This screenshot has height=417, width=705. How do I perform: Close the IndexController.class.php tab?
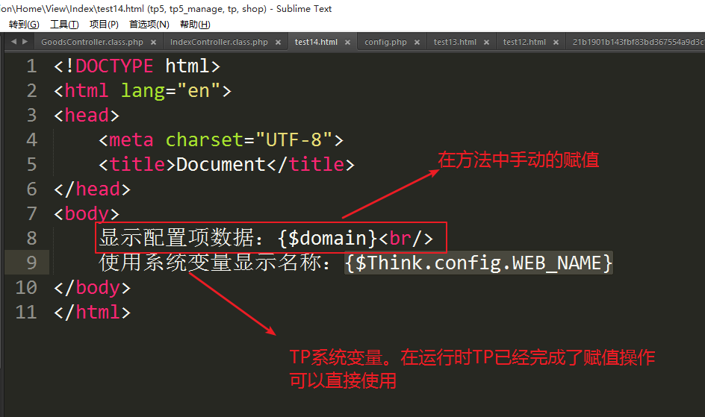(x=277, y=43)
